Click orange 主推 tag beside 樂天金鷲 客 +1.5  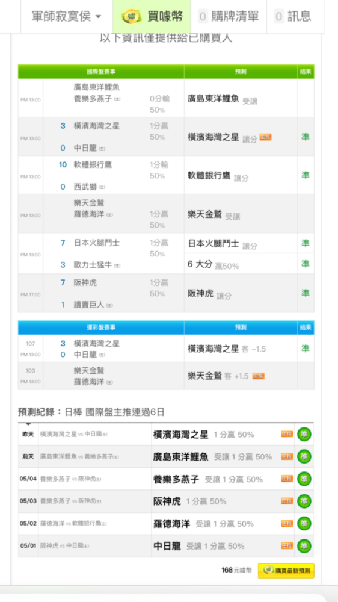[259, 376]
